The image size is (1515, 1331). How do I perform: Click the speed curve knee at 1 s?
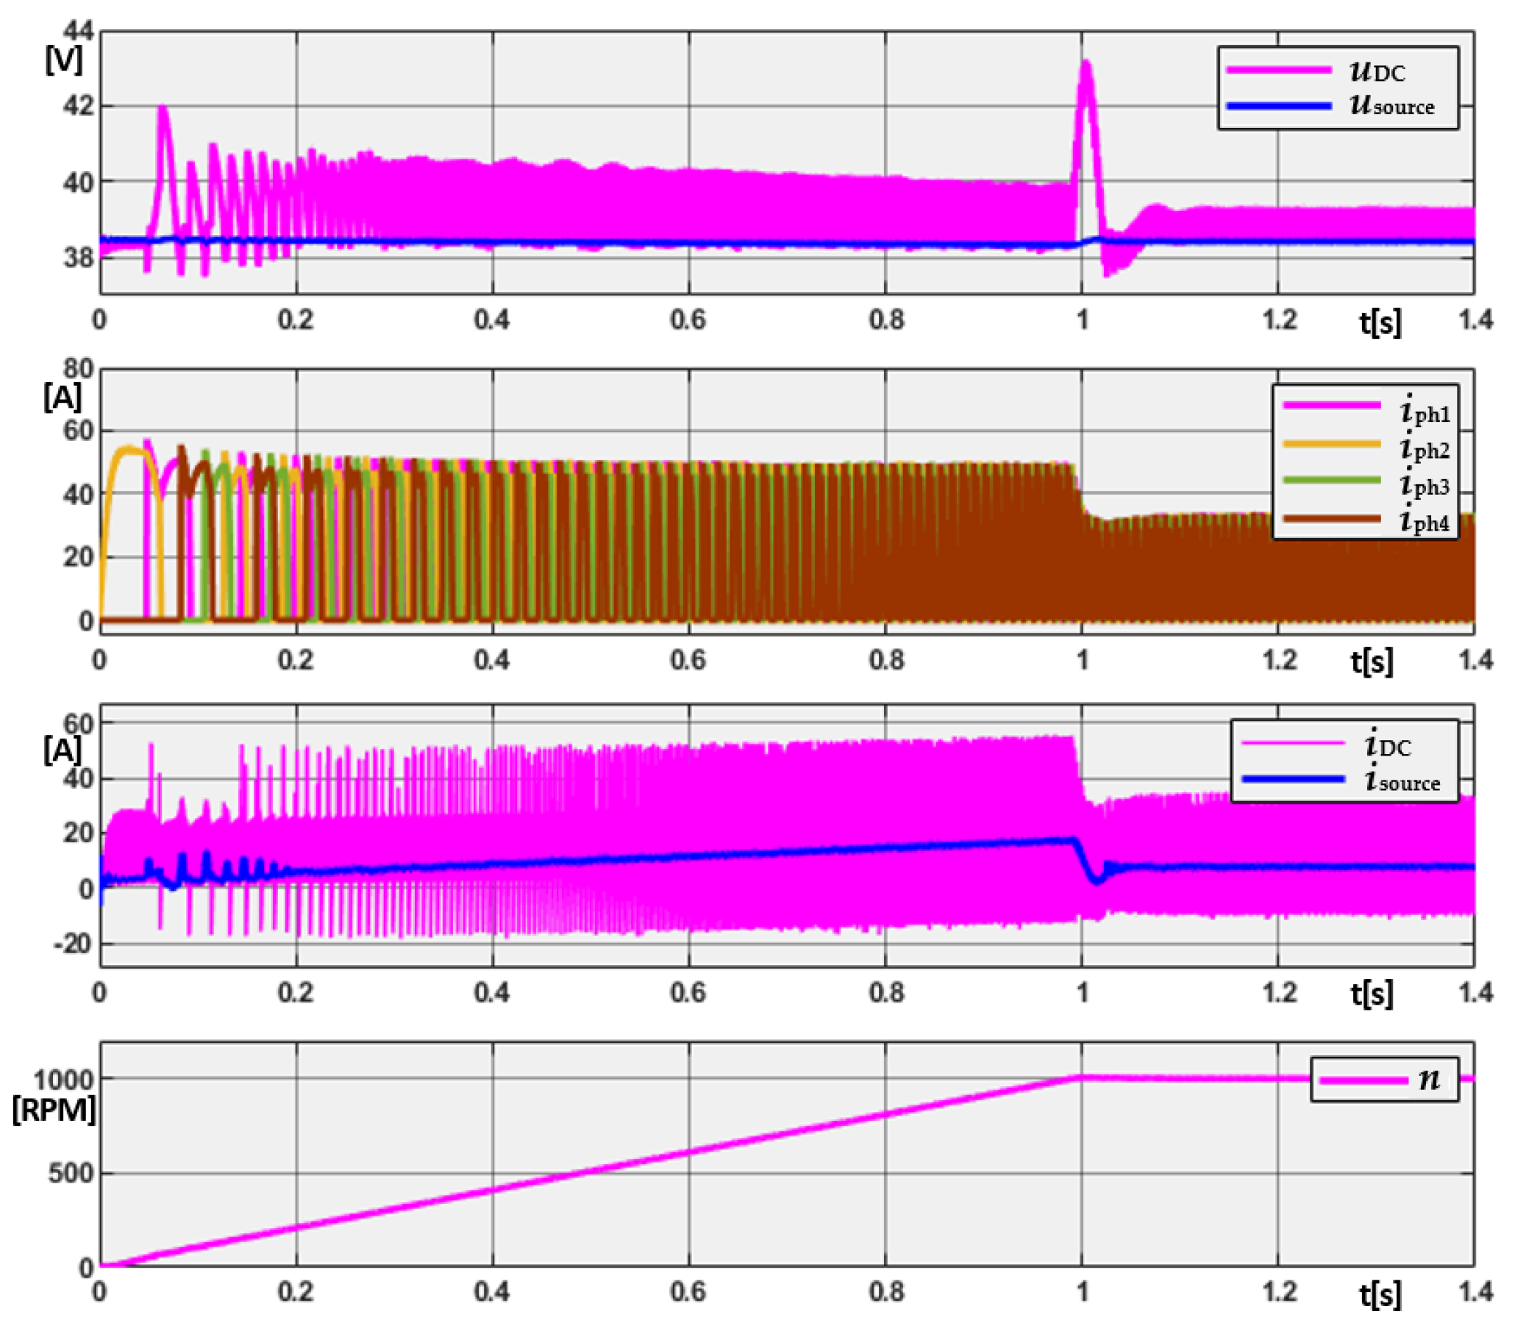click(x=1081, y=1077)
